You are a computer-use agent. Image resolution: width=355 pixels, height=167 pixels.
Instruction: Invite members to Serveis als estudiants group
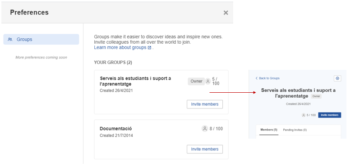pos(205,104)
